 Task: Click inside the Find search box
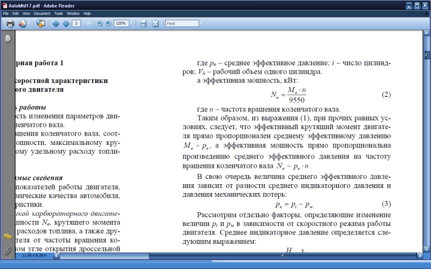(182, 24)
